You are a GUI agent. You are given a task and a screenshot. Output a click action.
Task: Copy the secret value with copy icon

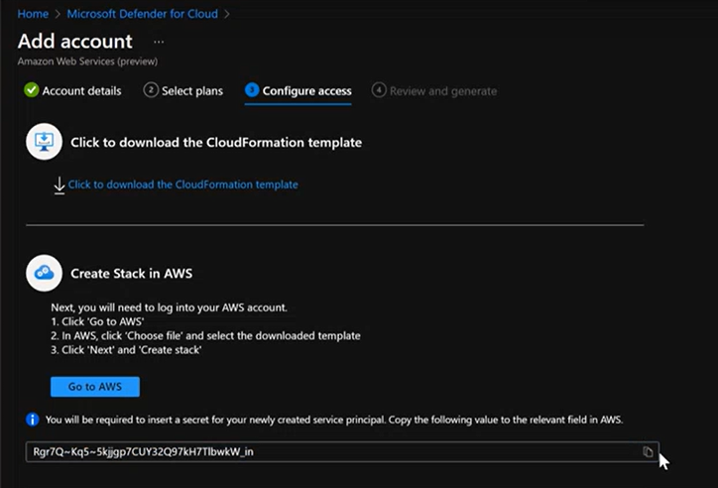tap(648, 452)
